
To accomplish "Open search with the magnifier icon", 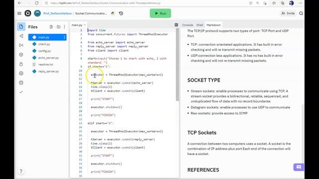I will pos(301,13).
